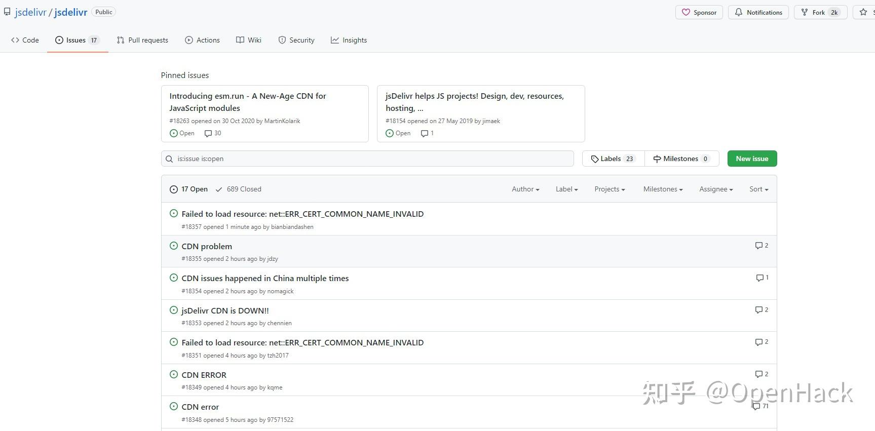Open the CDN error issue #18348
Screen dimensions: 875x431
pyautogui.click(x=200, y=407)
